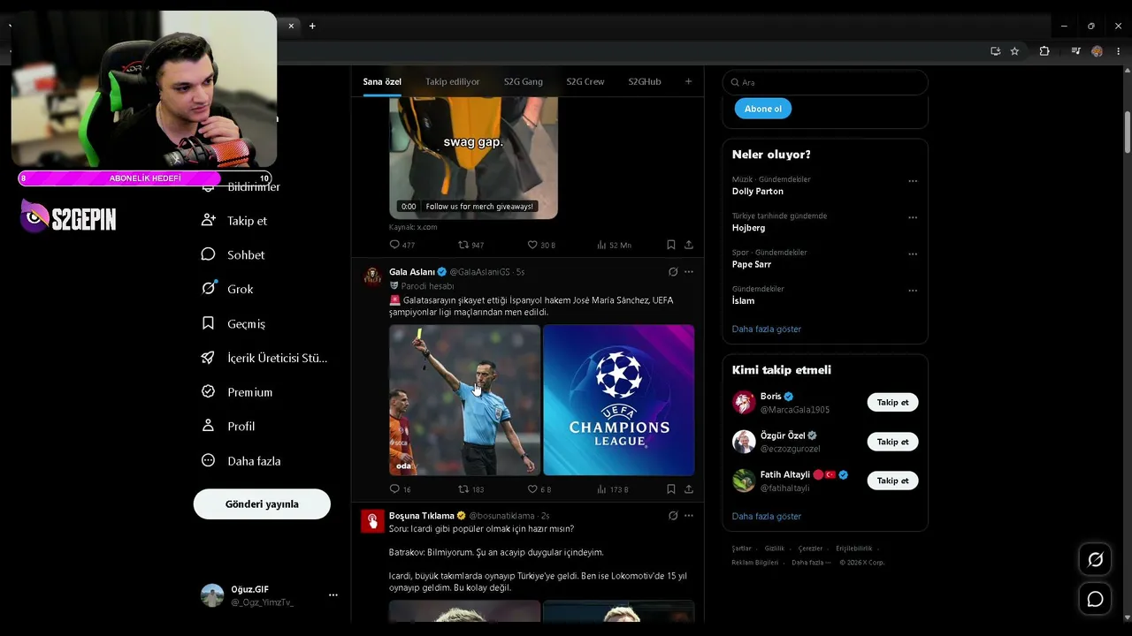Show more trends under Neler oluyor
This screenshot has height=636, width=1132.
[767, 329]
